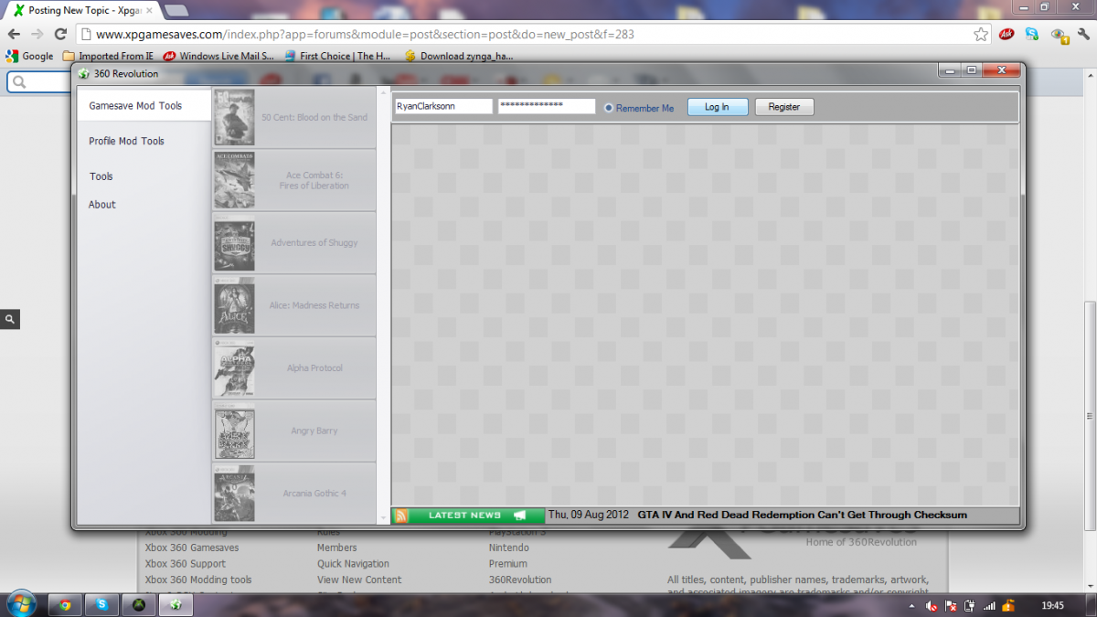Open the About section
The height and width of the screenshot is (617, 1097).
pos(102,205)
